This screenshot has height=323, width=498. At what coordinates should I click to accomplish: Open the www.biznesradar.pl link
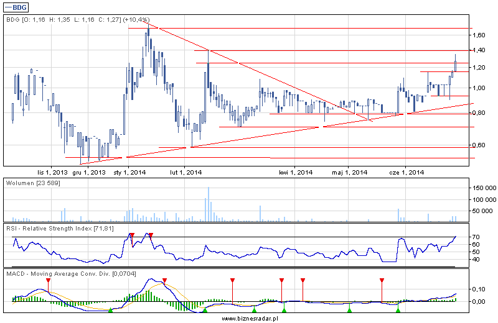coord(249,318)
